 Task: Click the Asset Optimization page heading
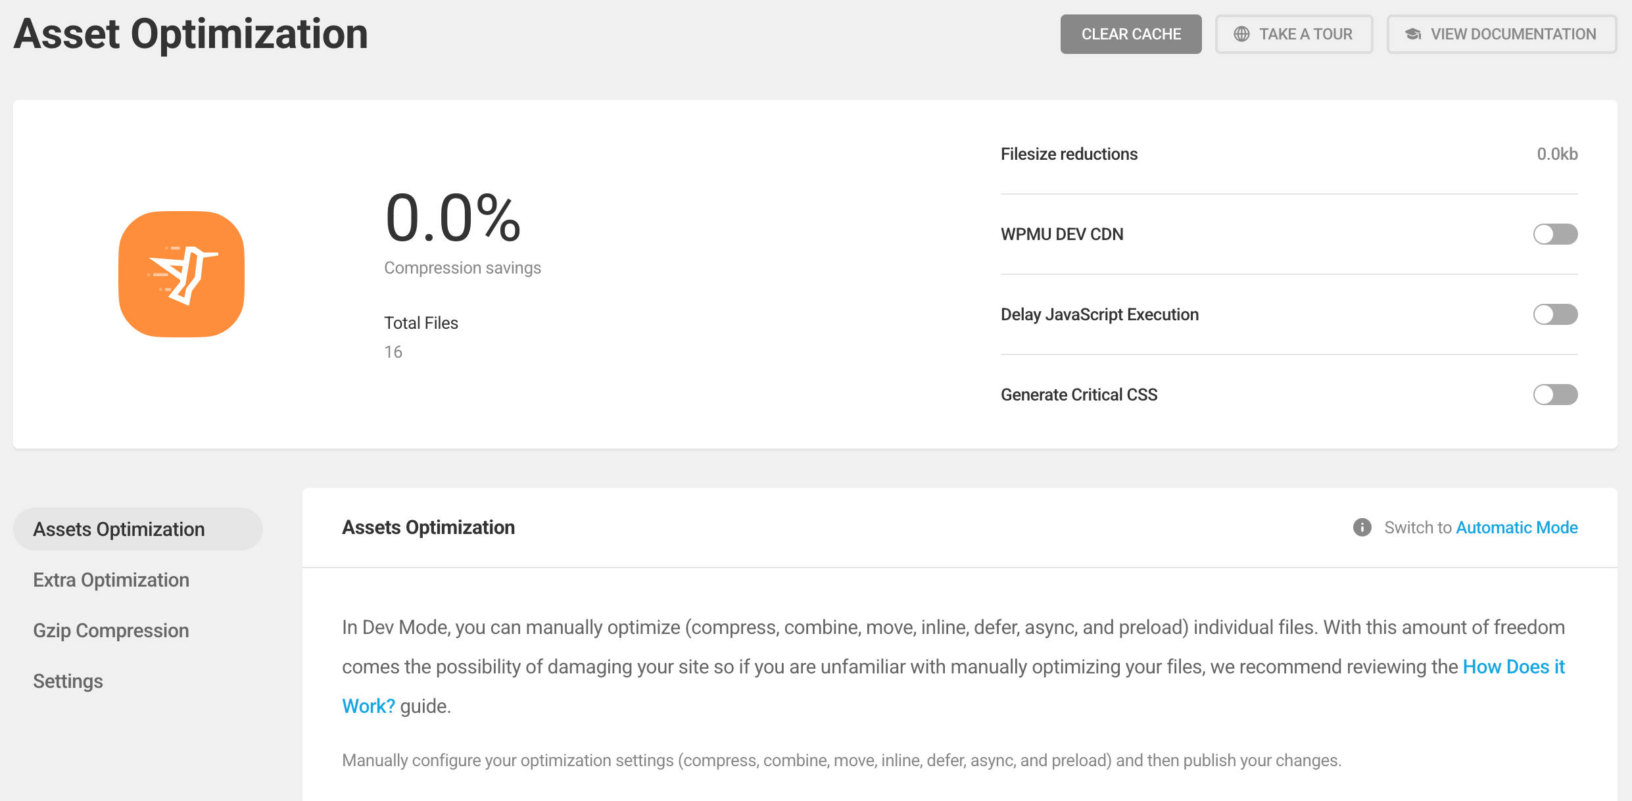point(191,34)
